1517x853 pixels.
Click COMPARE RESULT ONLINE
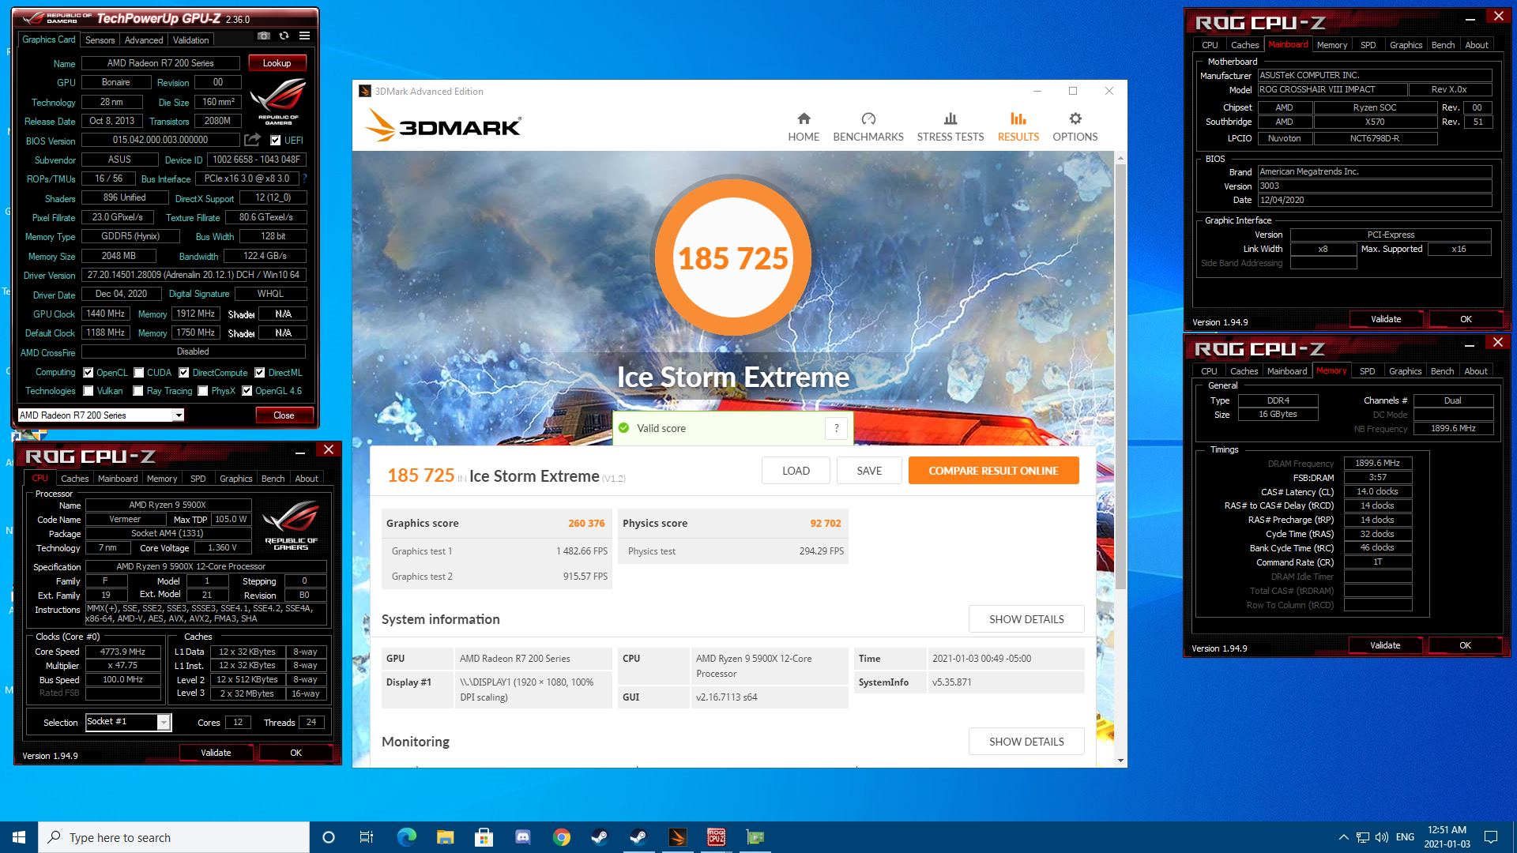(x=993, y=471)
